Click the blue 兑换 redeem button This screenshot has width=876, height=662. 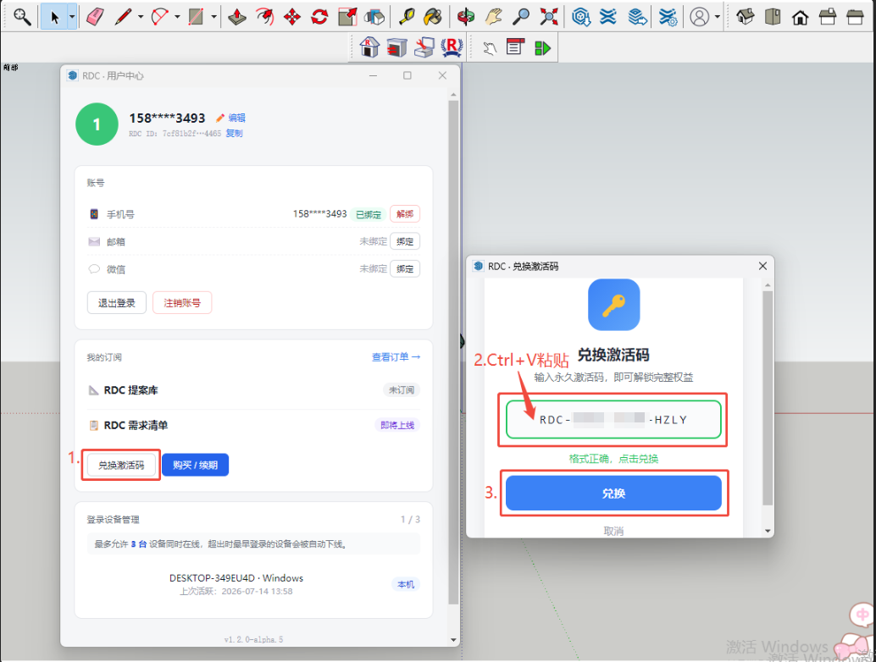point(613,494)
